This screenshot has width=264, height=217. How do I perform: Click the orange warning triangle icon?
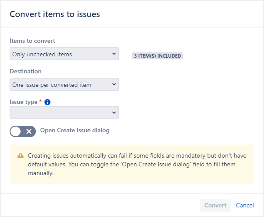pyautogui.click(x=21, y=156)
